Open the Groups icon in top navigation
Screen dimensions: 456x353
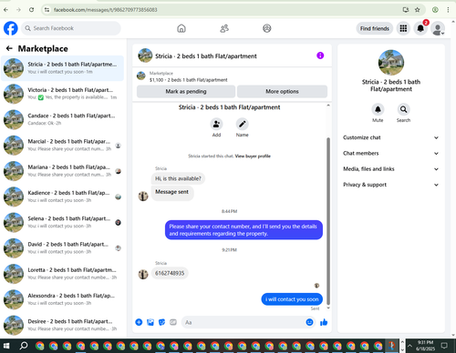click(x=267, y=28)
